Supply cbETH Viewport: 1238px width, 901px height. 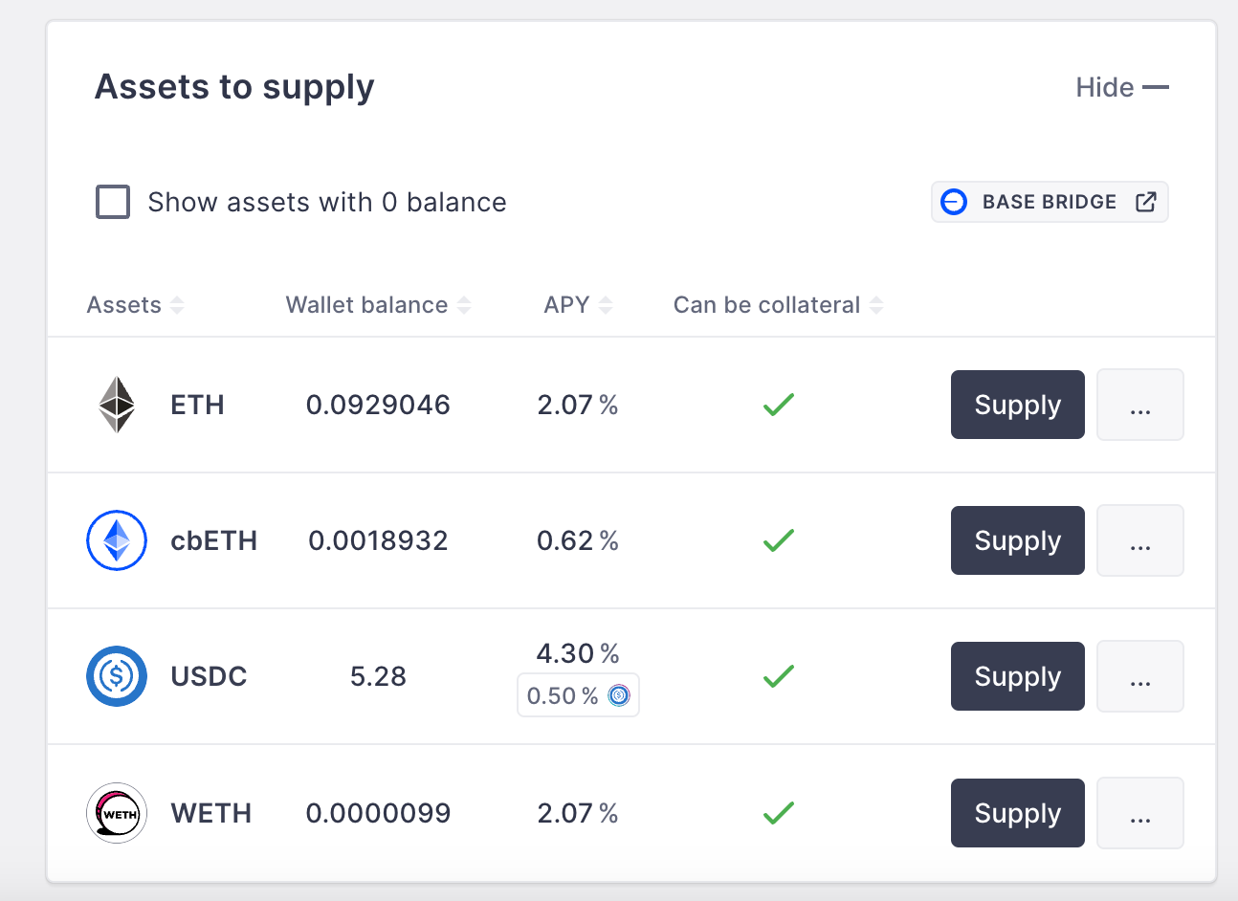coord(1018,540)
